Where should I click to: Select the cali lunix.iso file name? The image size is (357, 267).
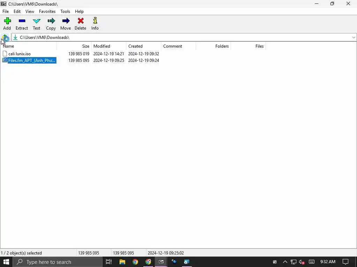point(20,54)
